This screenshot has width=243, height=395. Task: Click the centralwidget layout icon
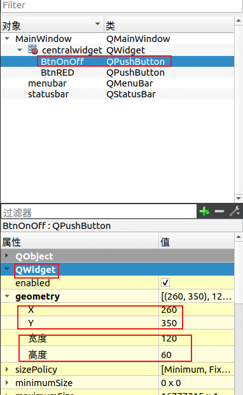33,50
